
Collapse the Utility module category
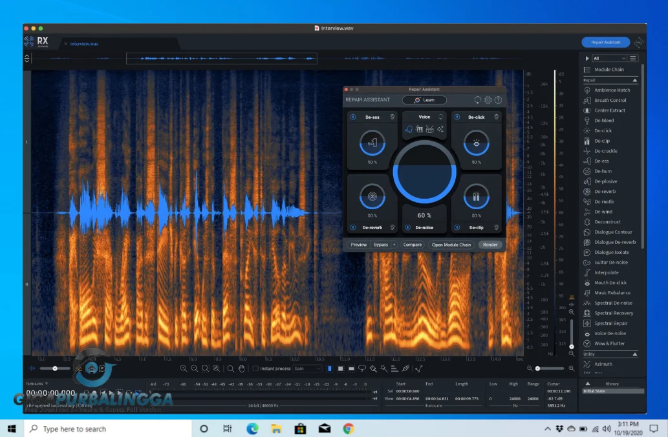[x=635, y=354]
